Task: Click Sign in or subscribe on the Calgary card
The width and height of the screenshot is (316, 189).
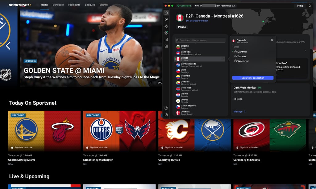Action: click(173, 148)
